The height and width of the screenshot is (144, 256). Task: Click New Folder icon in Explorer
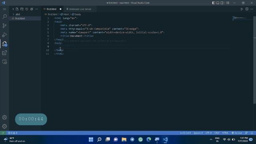[22, 9]
